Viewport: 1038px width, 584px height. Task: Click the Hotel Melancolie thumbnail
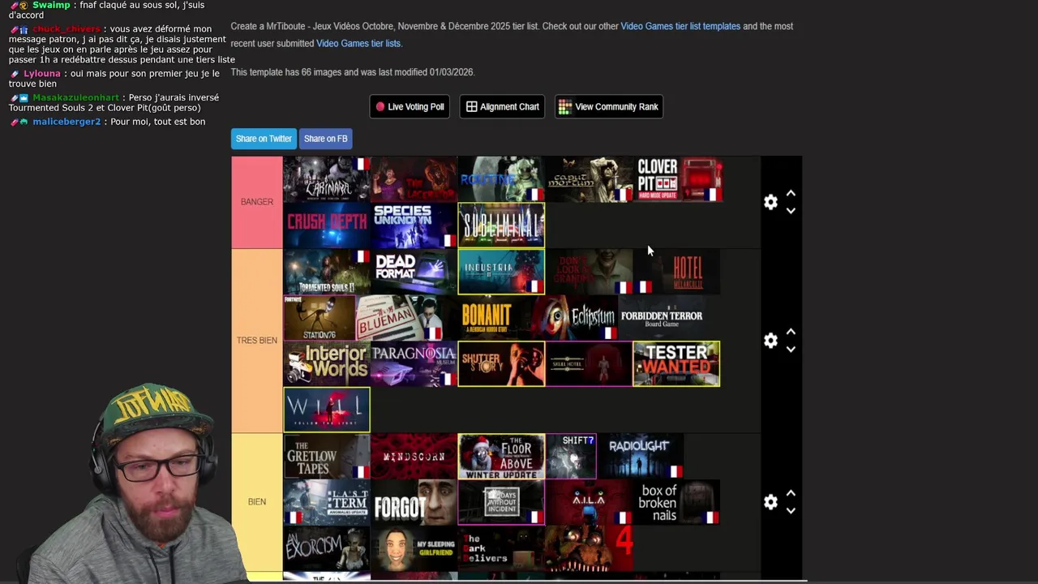(676, 272)
